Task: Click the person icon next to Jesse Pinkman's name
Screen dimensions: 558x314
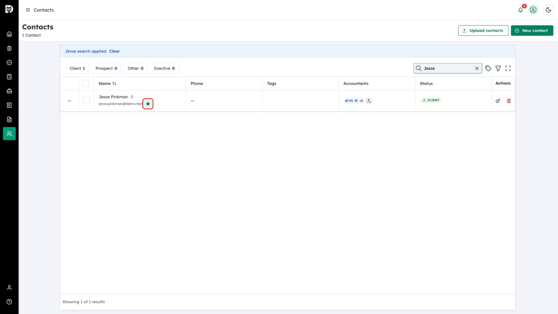Action: tap(132, 97)
